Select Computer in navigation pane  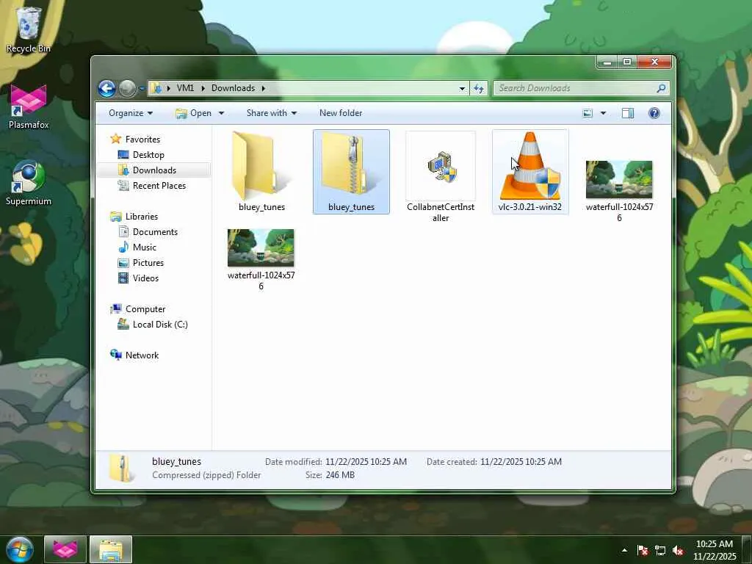coord(137,309)
